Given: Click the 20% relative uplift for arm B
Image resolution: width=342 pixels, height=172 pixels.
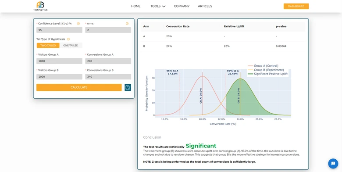Looking at the screenshot, I should [227, 46].
